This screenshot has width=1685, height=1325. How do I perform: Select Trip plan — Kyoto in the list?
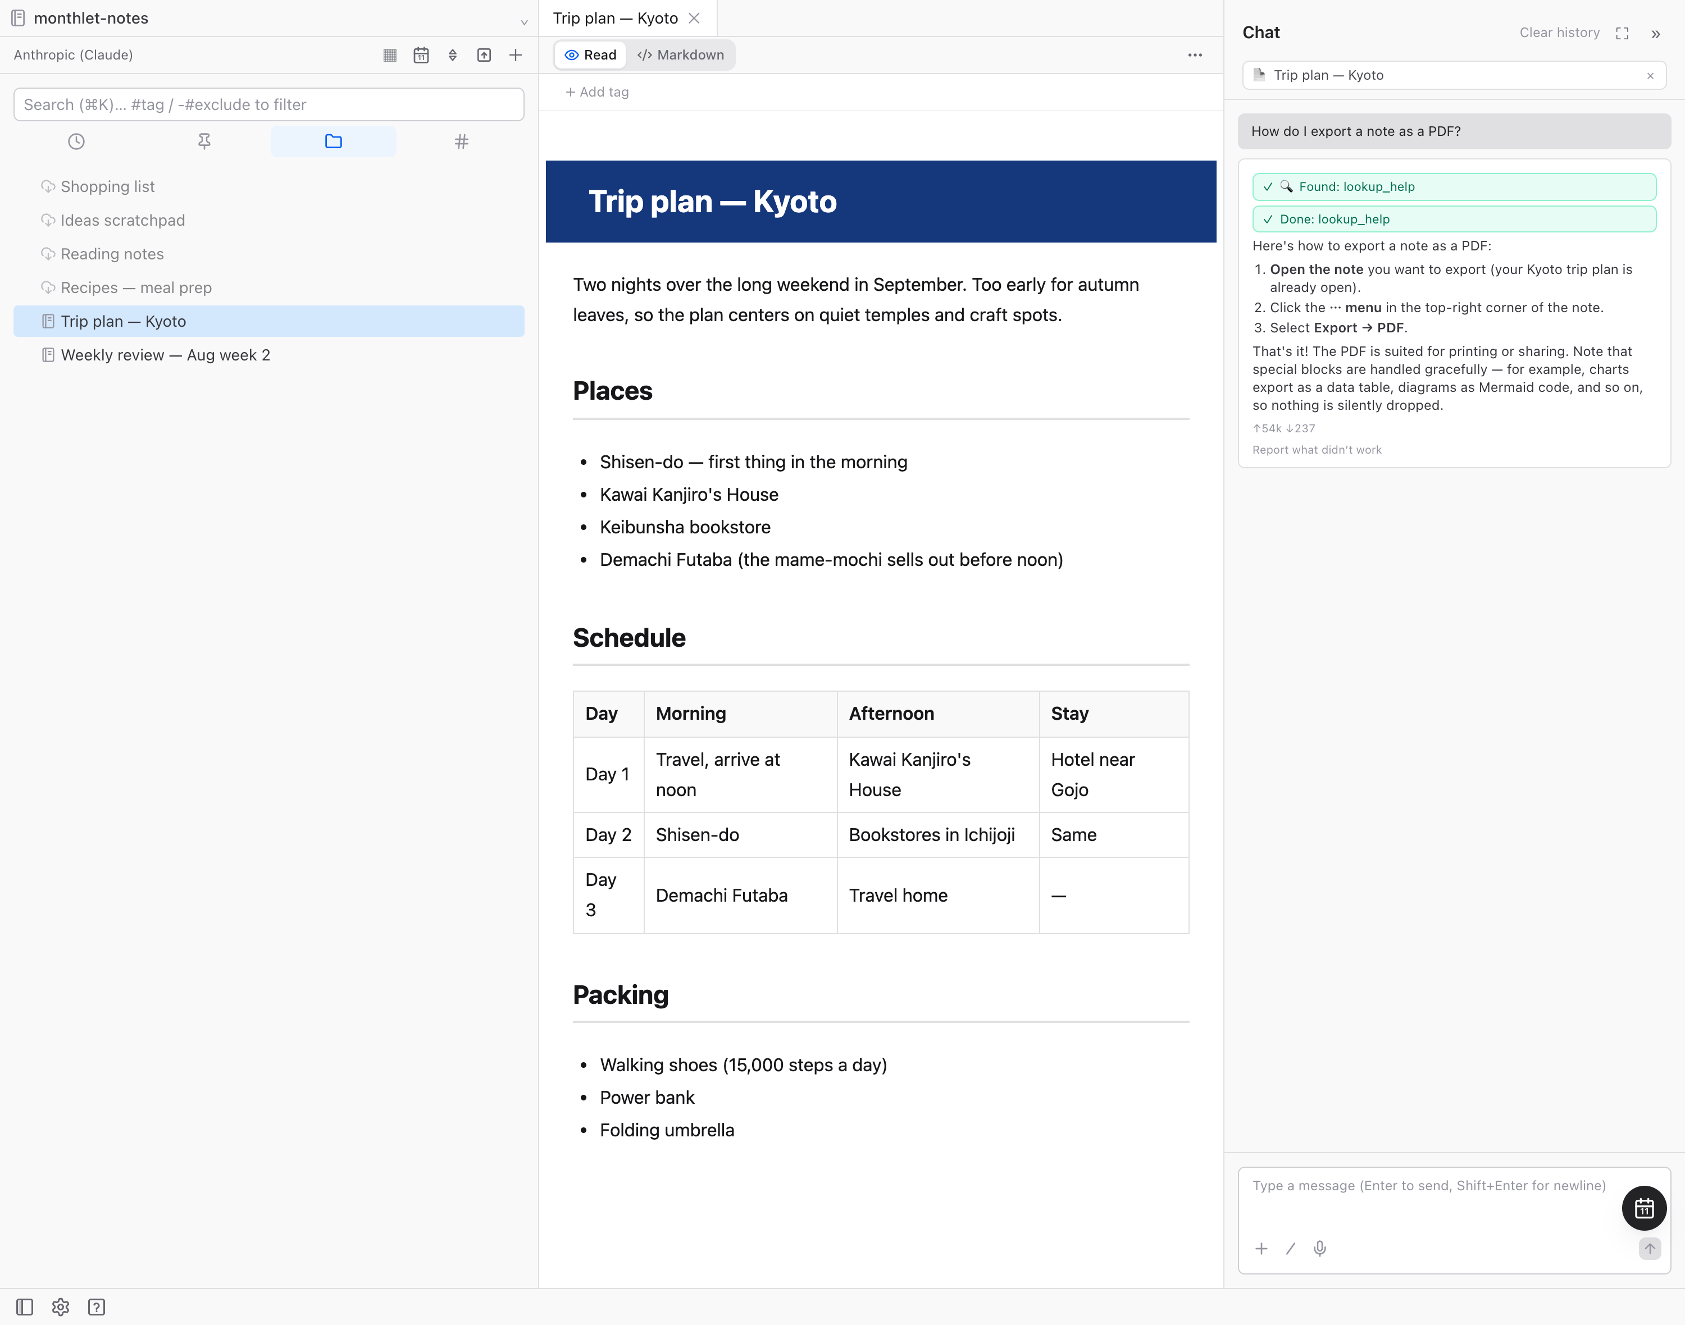click(268, 321)
